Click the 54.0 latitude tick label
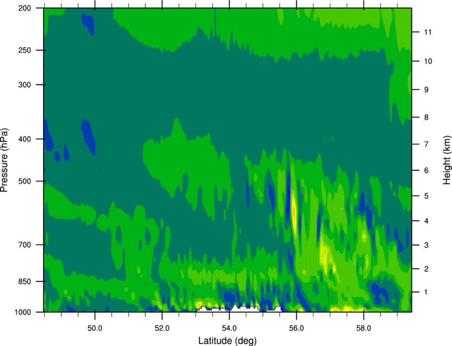Screen dimensions: 452x346 point(229,328)
